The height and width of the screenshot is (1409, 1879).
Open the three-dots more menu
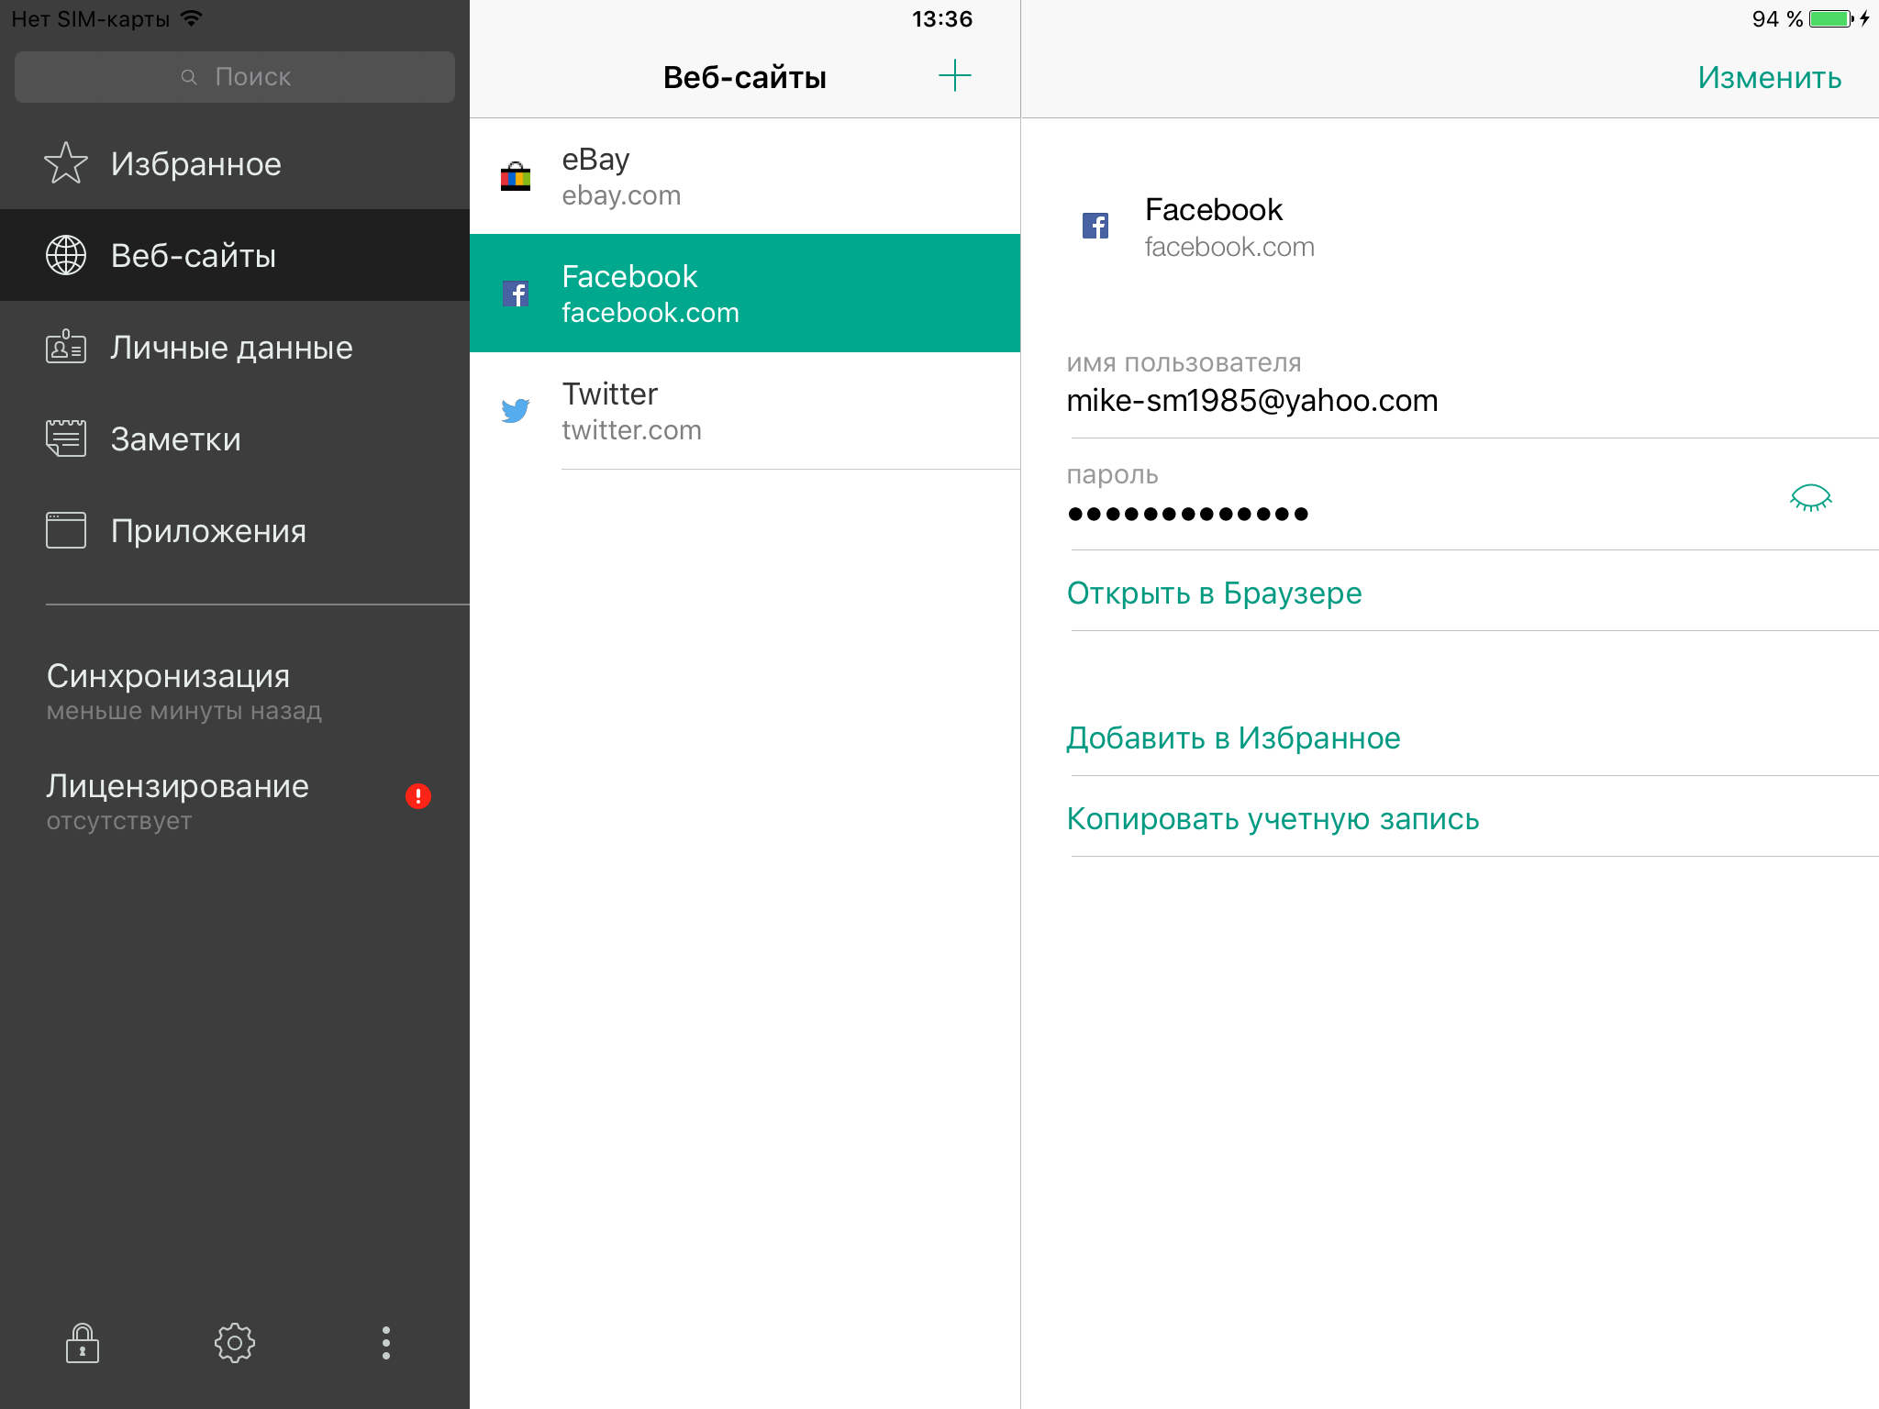click(x=386, y=1343)
